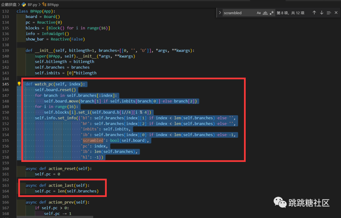The width and height of the screenshot is (341, 218).
Task: Open the 企鹅拼盘 folder breadcrumb
Action: (x=8, y=5)
